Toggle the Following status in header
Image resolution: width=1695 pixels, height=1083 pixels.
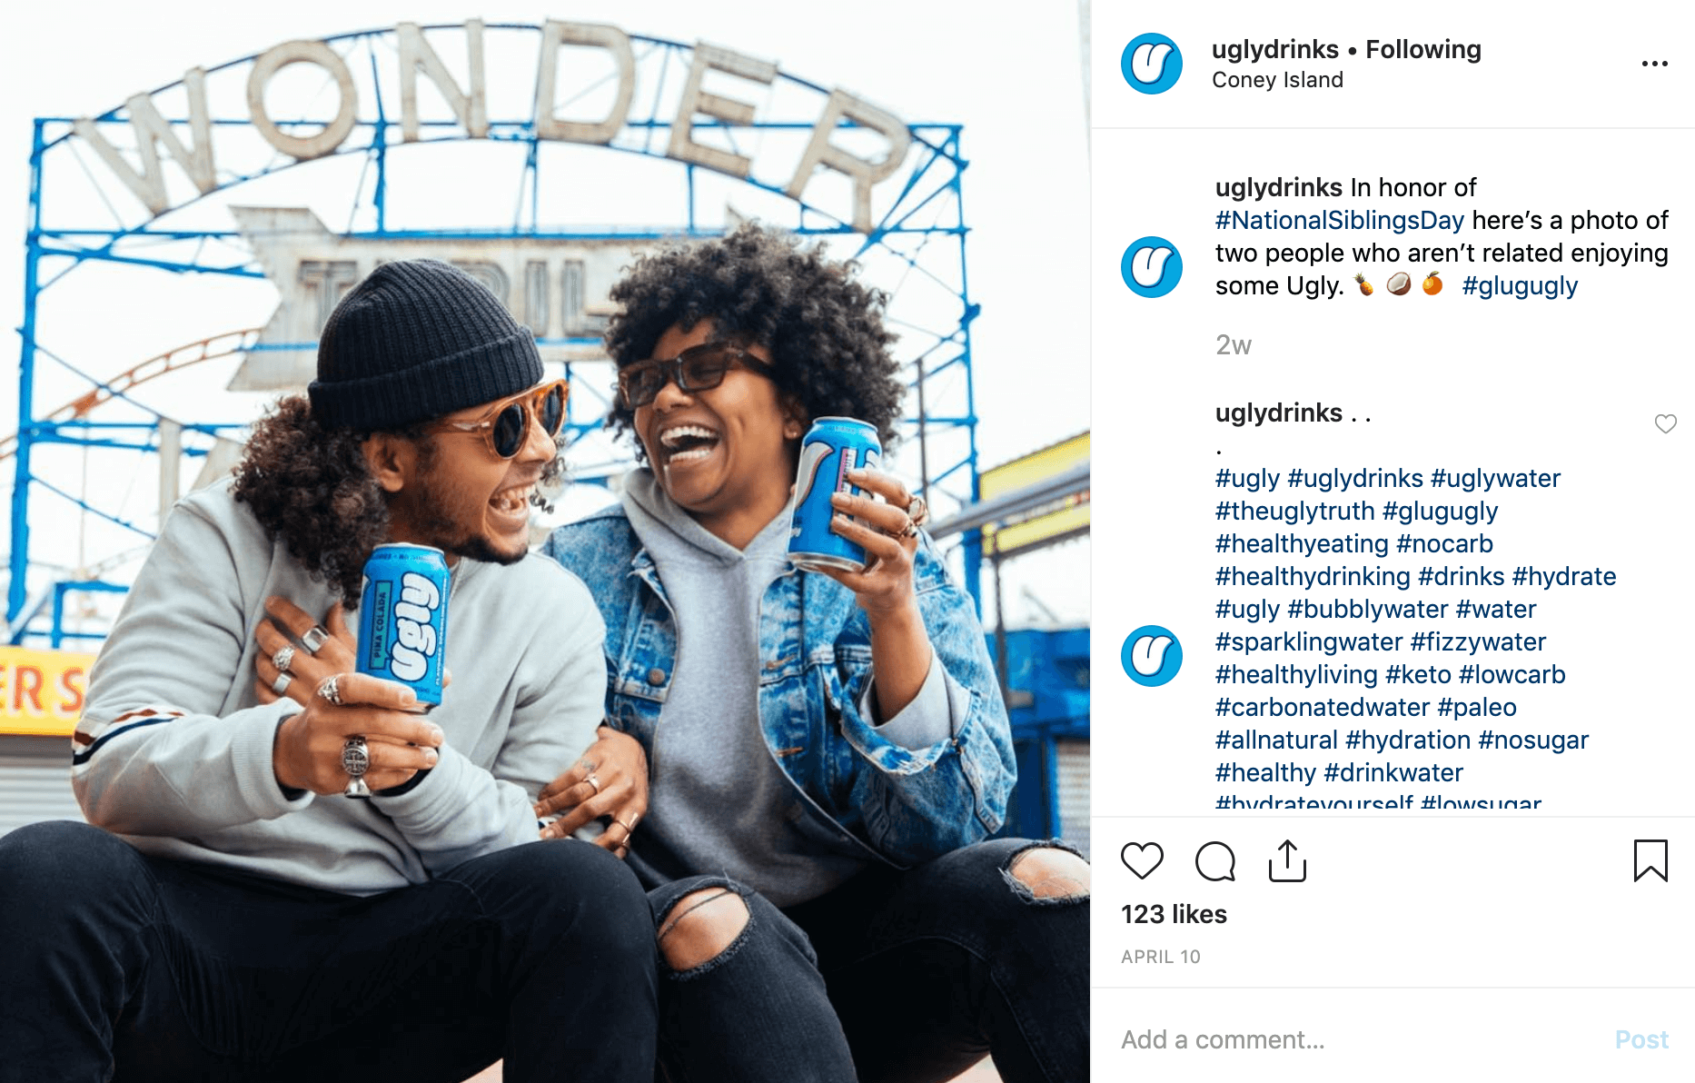click(x=1423, y=49)
